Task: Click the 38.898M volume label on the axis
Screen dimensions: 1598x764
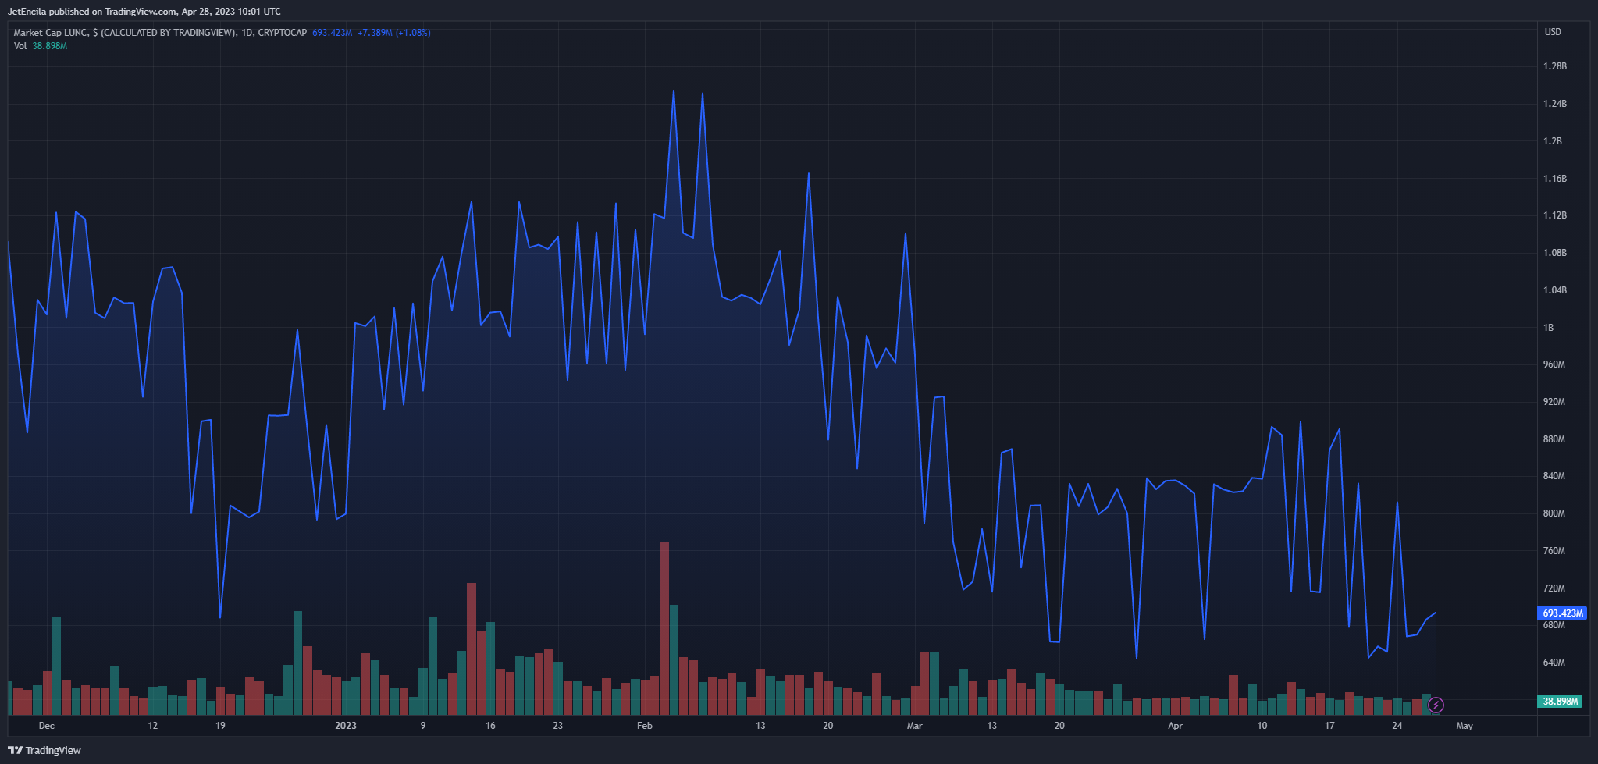Action: click(1560, 701)
